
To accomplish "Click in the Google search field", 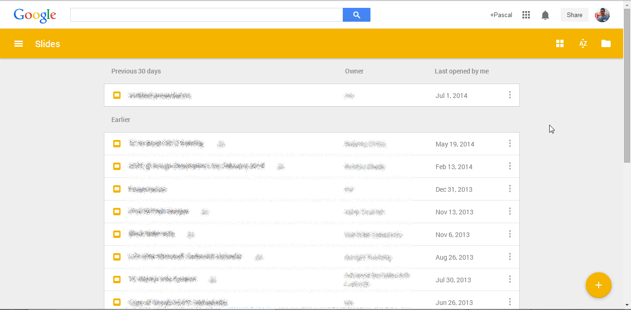I will click(x=206, y=15).
